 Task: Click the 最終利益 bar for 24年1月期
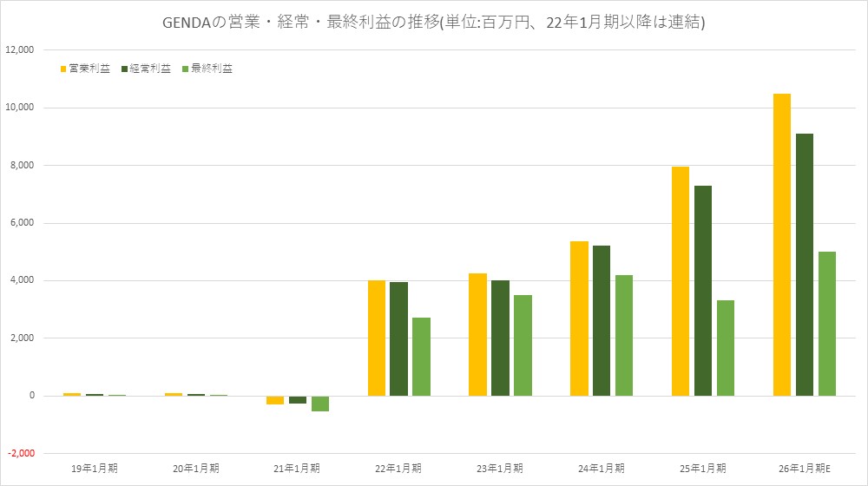624,335
